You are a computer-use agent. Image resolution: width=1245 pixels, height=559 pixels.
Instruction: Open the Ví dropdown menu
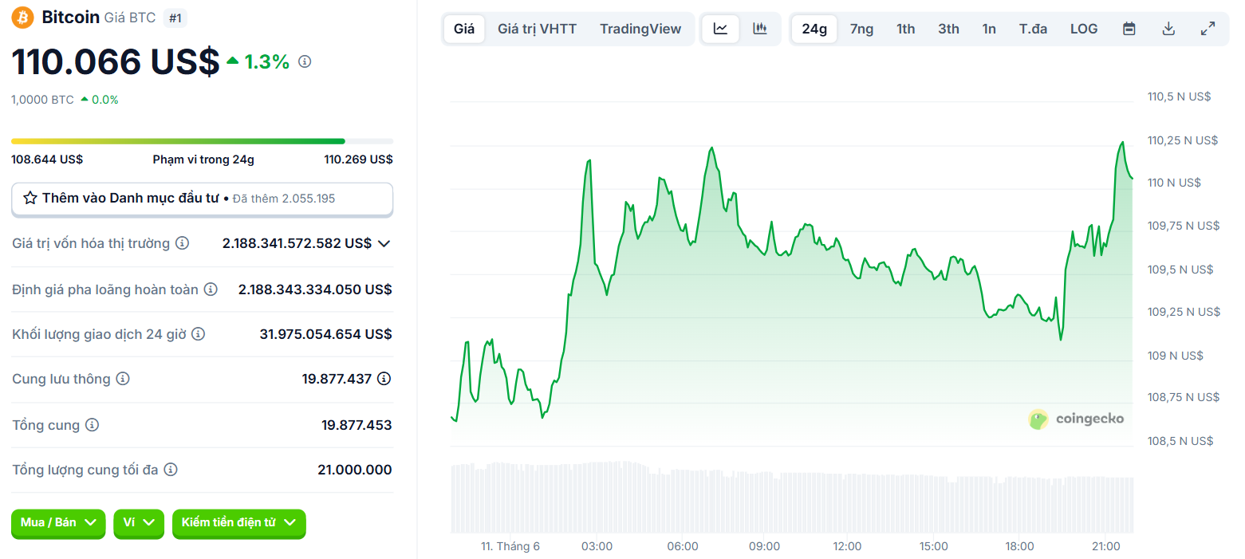(139, 522)
